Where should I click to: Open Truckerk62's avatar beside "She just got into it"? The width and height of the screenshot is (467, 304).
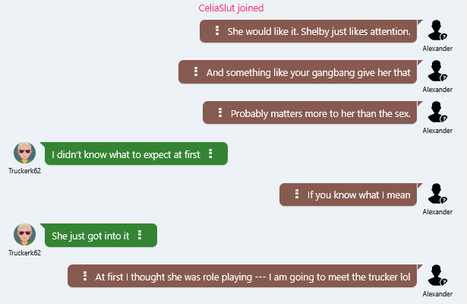pyautogui.click(x=25, y=234)
